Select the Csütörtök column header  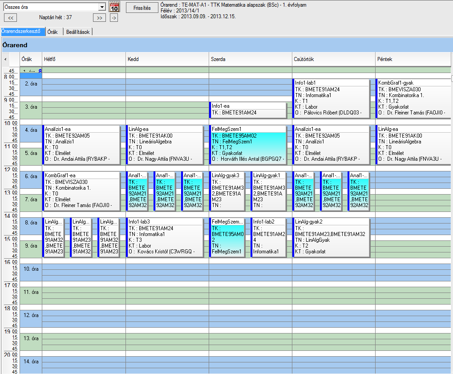[334, 59]
